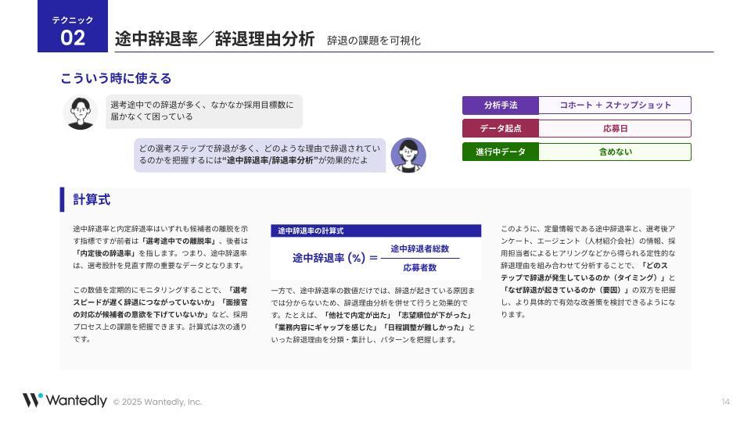Click the paragraph starting このように、定量情報である
The image size is (751, 422).
[x=588, y=272]
